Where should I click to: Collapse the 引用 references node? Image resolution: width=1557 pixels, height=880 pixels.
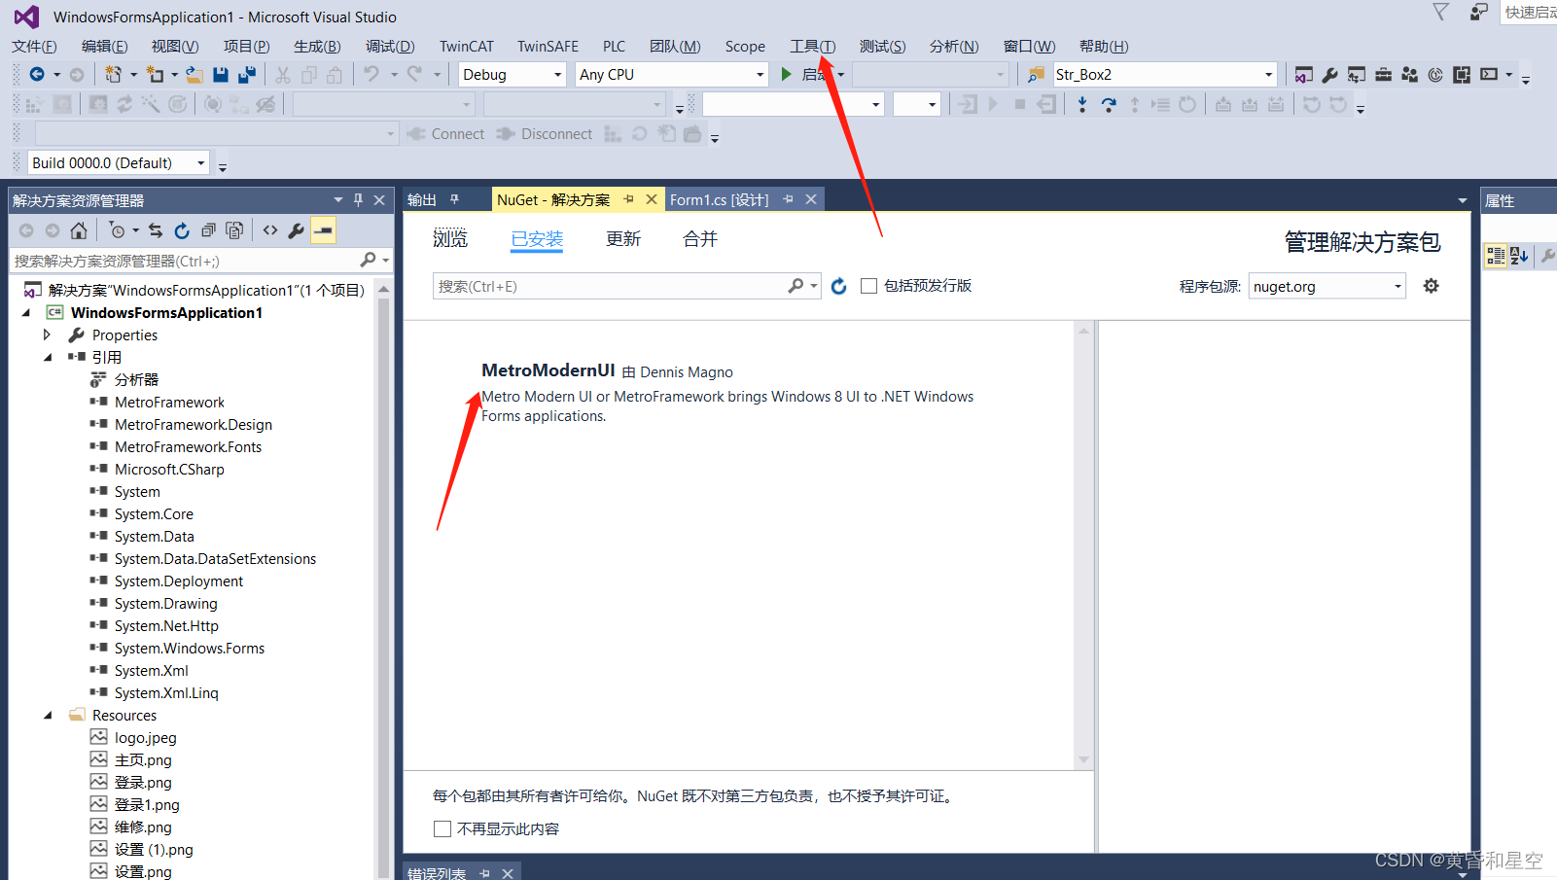[47, 357]
